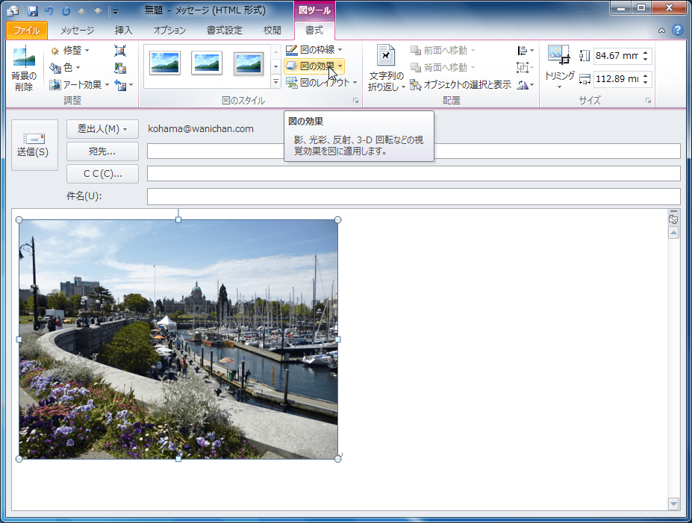The width and height of the screenshot is (692, 523).
Task: Click Send Backward (背面へ移動)
Action: [442, 67]
